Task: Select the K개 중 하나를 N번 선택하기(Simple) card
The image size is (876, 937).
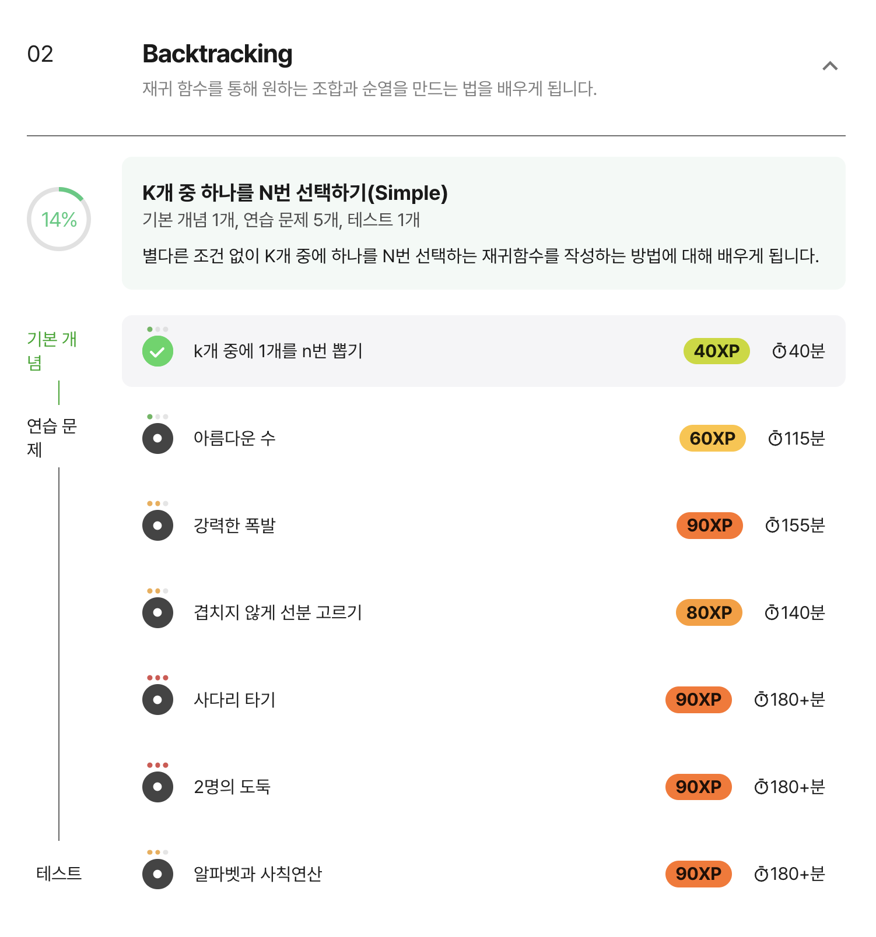Action: (483, 223)
